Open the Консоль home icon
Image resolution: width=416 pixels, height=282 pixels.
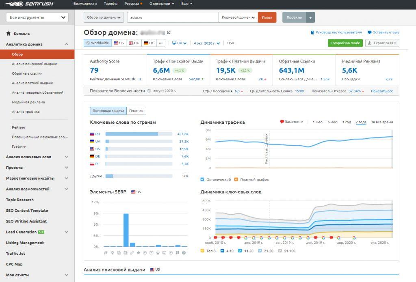point(8,33)
